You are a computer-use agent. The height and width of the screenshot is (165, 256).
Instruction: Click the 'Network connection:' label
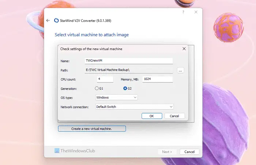click(x=75, y=107)
